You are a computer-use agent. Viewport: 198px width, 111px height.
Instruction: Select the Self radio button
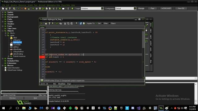(x=97, y=23)
